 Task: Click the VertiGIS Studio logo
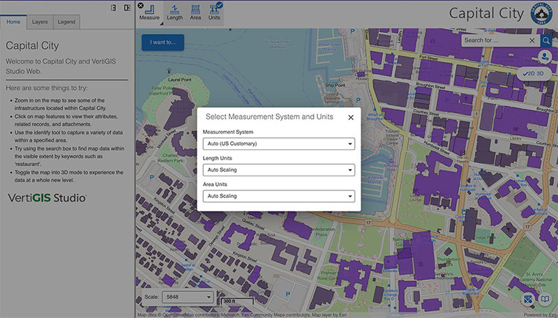click(x=47, y=198)
